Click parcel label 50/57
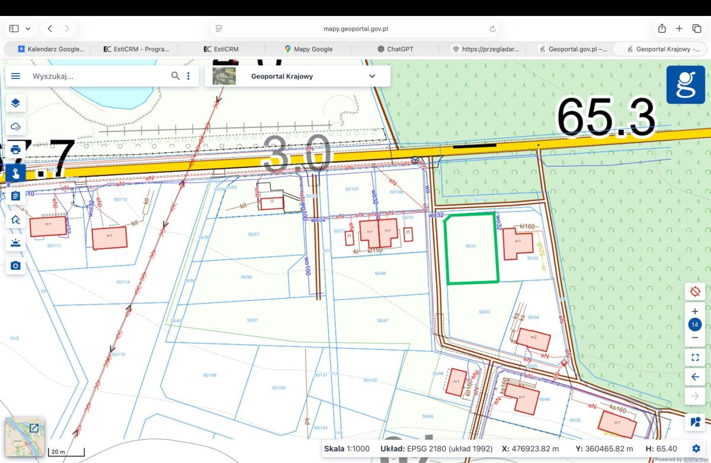 pos(254,234)
